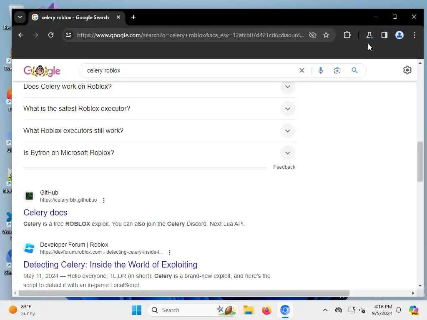Reload the Google search page
Screen dimensions: 427x320
tap(51, 35)
